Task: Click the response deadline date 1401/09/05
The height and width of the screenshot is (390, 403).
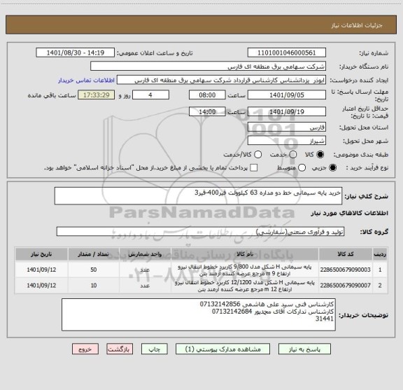Action: [x=287, y=95]
